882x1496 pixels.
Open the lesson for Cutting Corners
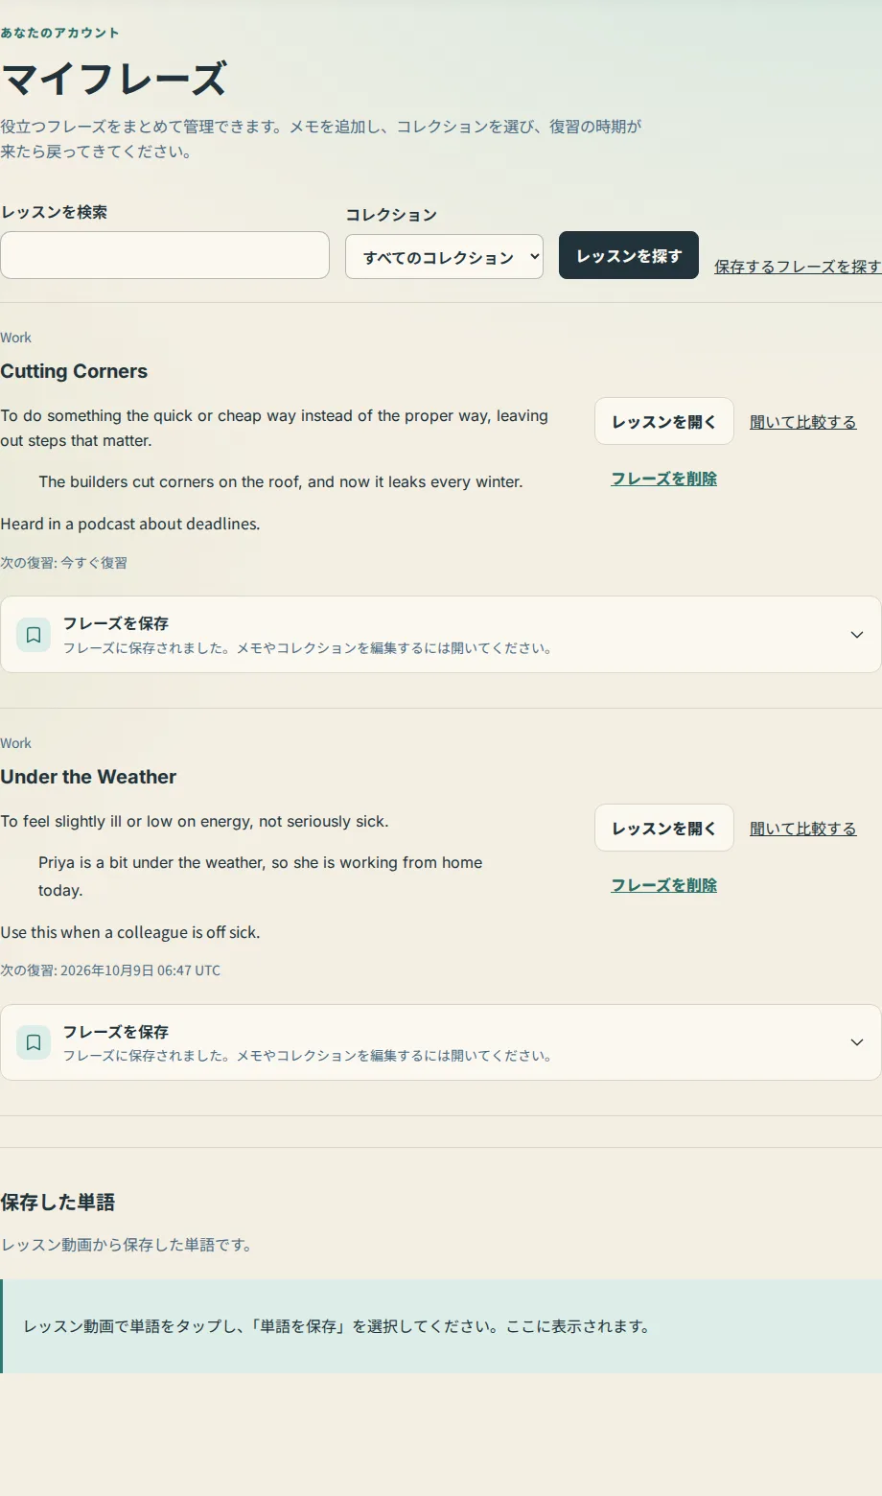coord(664,422)
